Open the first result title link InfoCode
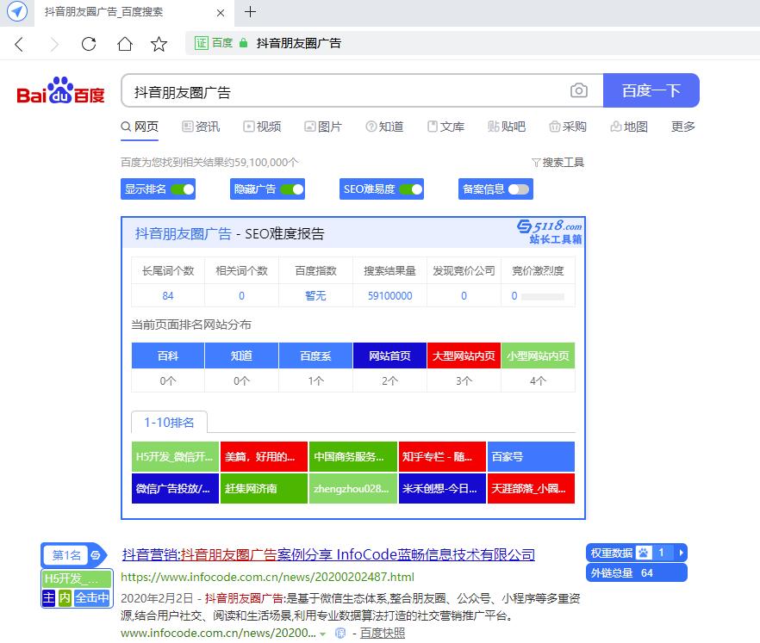The width and height of the screenshot is (760, 643). 328,554
